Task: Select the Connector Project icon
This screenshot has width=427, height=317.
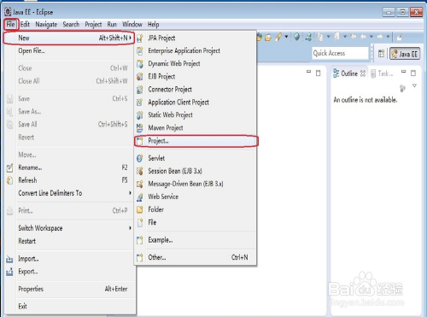Action: click(139, 90)
